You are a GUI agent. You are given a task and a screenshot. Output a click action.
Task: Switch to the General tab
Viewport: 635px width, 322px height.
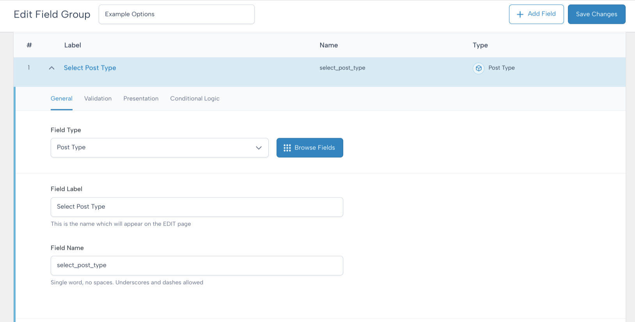[x=62, y=98]
